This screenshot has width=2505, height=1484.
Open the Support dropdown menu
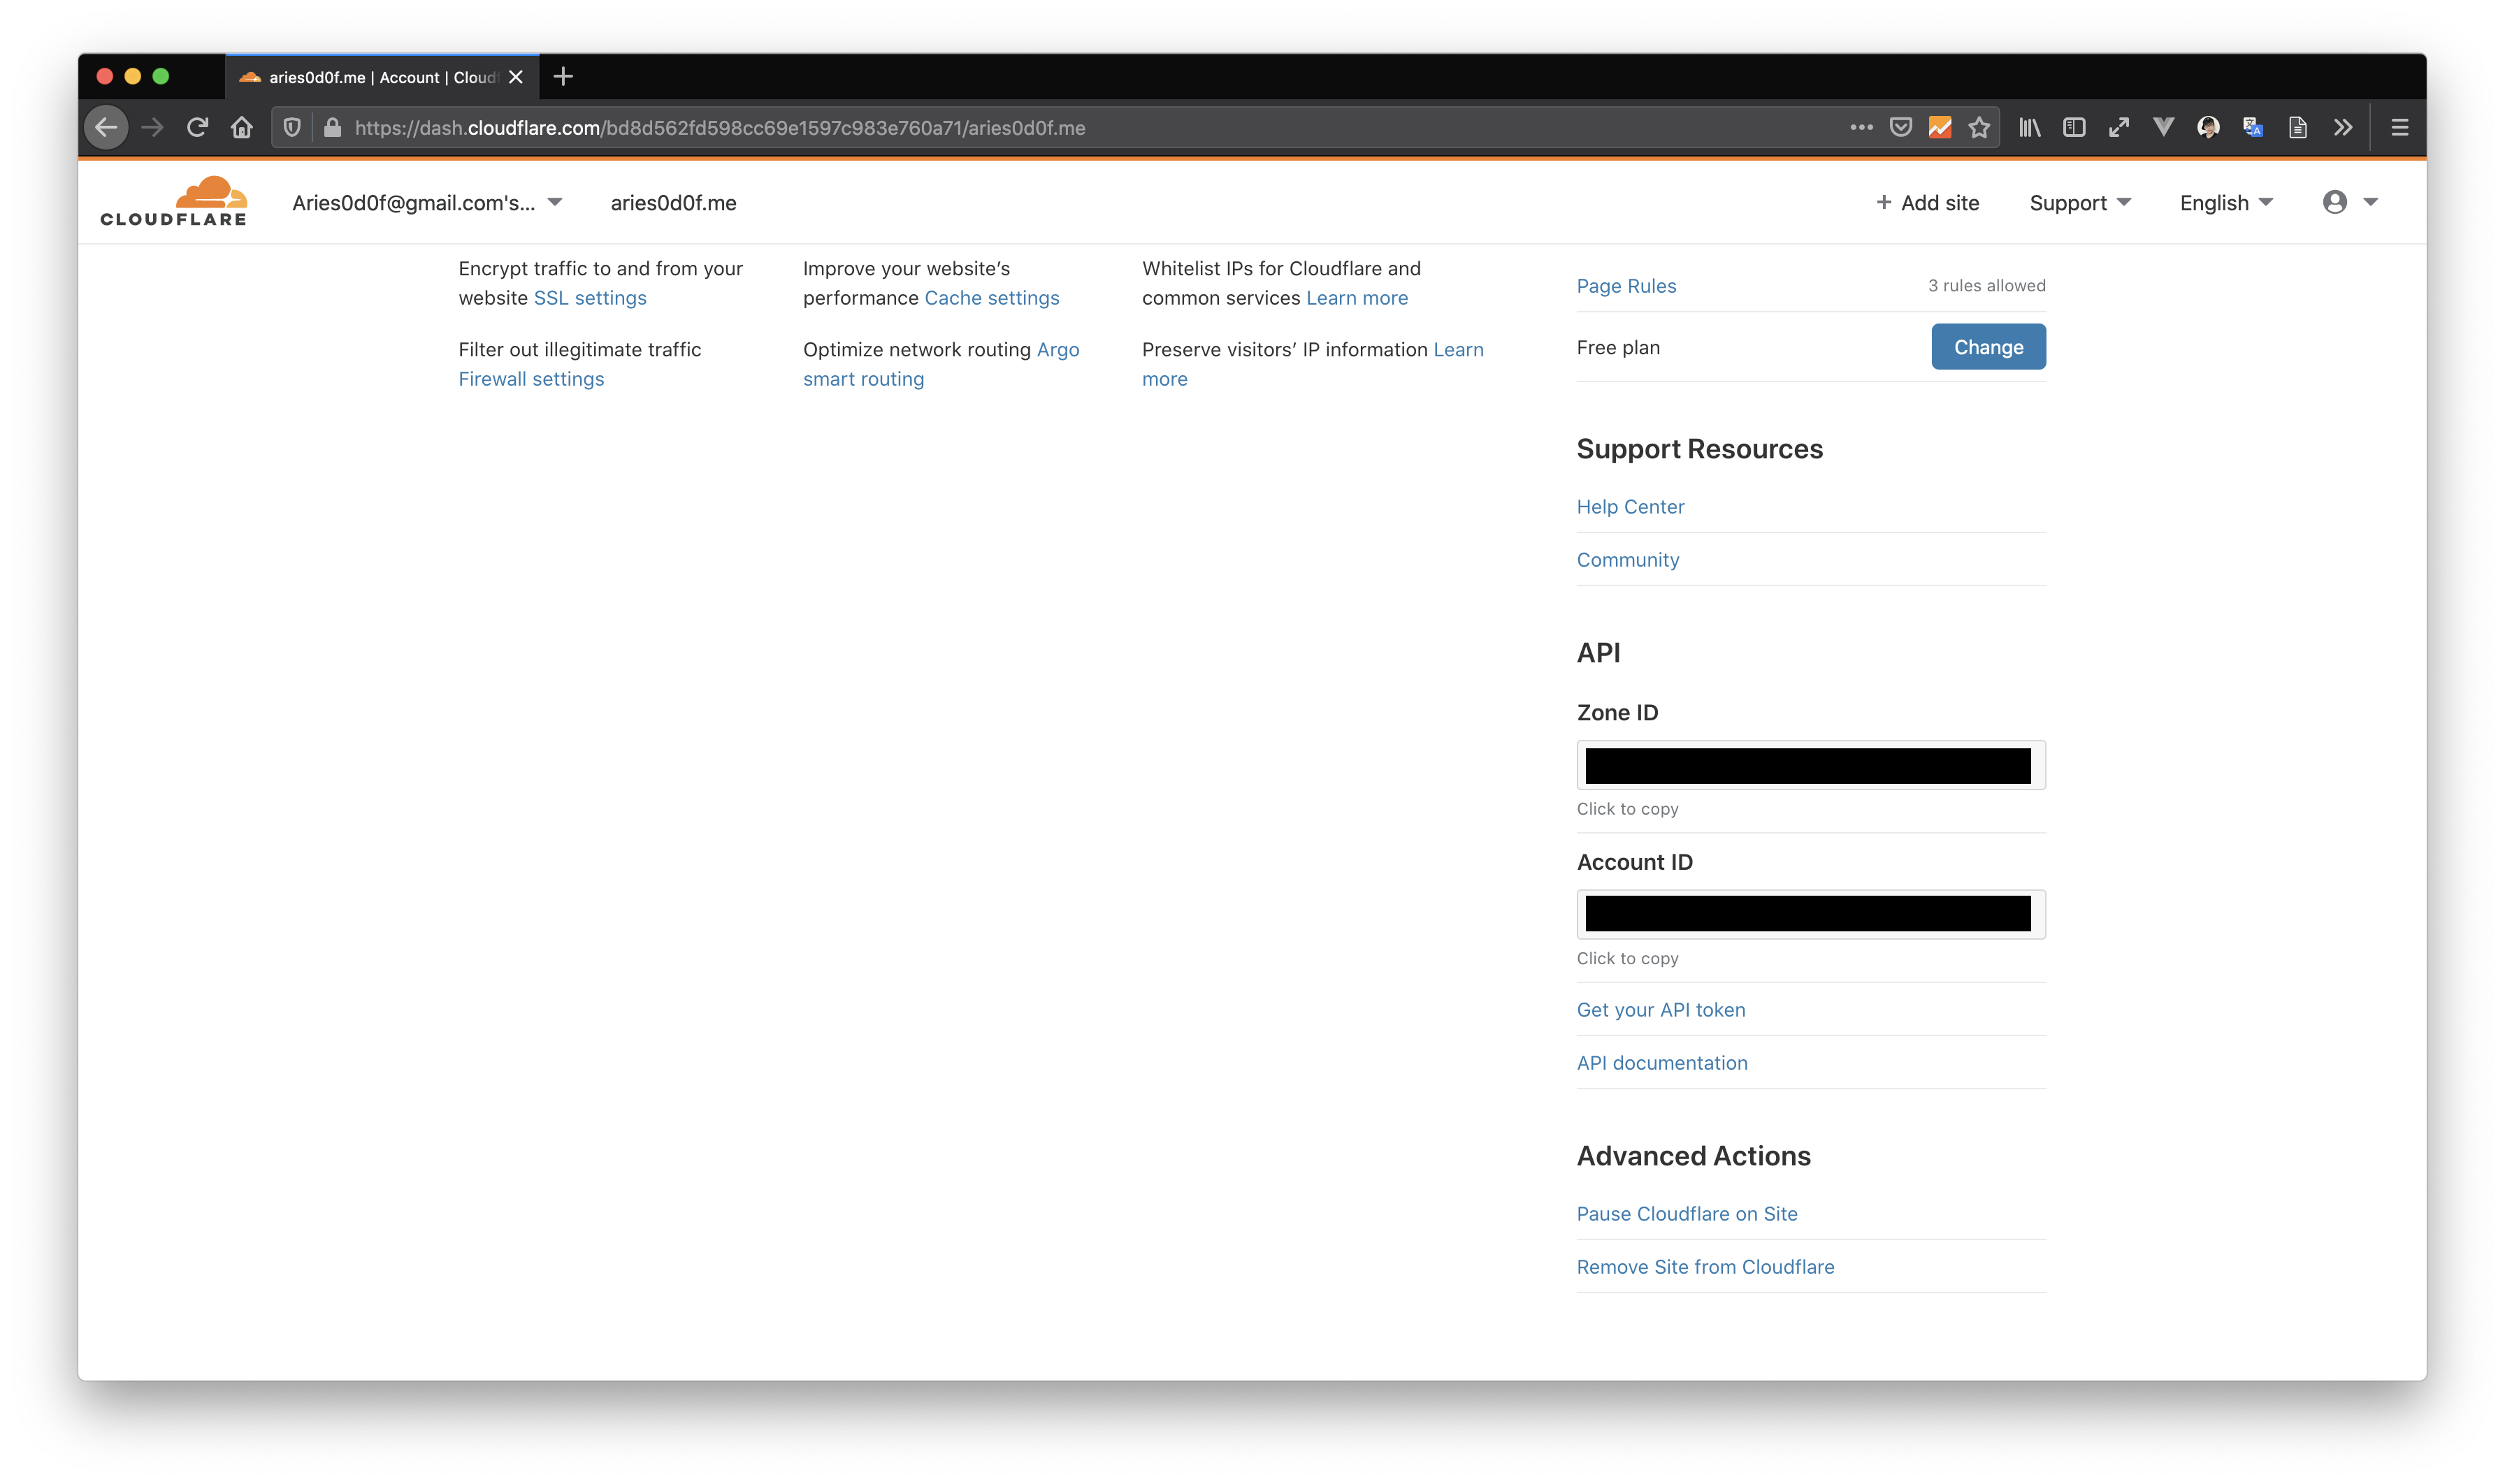click(x=2079, y=203)
